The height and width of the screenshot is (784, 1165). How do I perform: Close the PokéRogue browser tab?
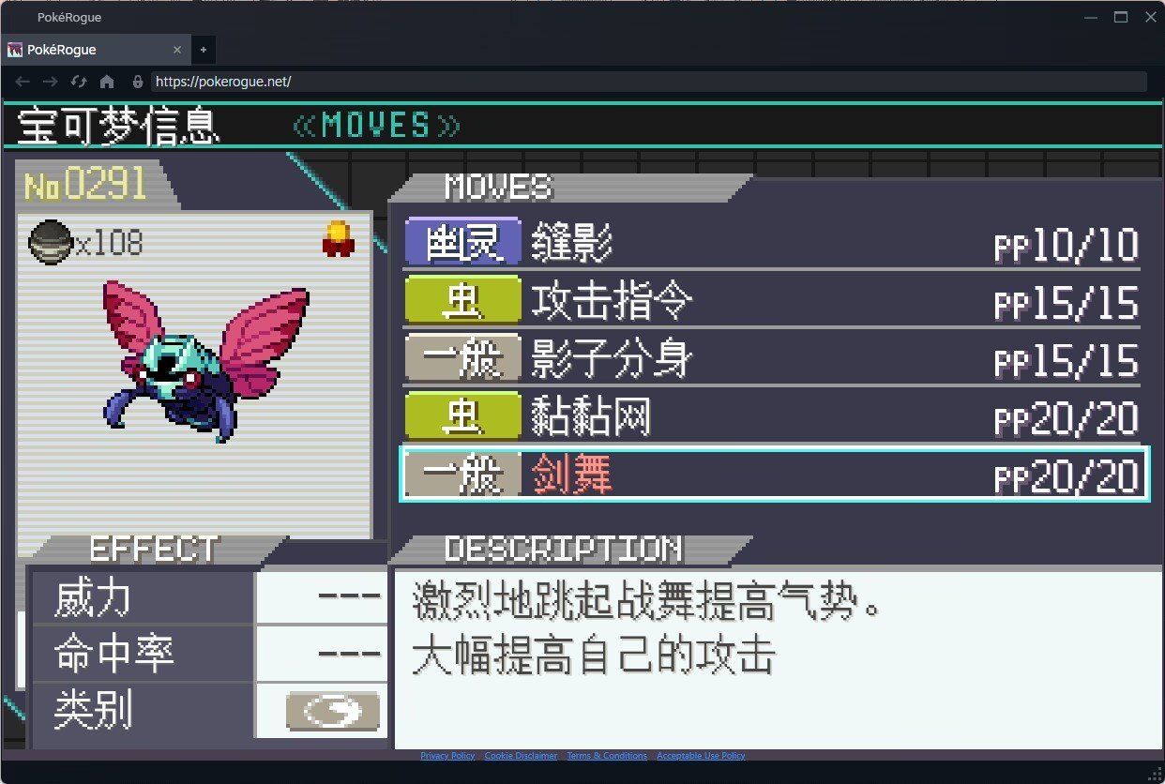coord(178,50)
